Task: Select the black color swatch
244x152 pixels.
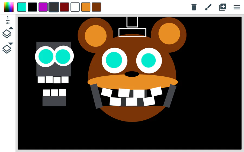Action: [32, 7]
